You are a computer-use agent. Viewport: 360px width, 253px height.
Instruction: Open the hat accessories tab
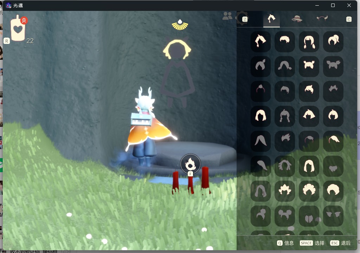click(x=297, y=19)
